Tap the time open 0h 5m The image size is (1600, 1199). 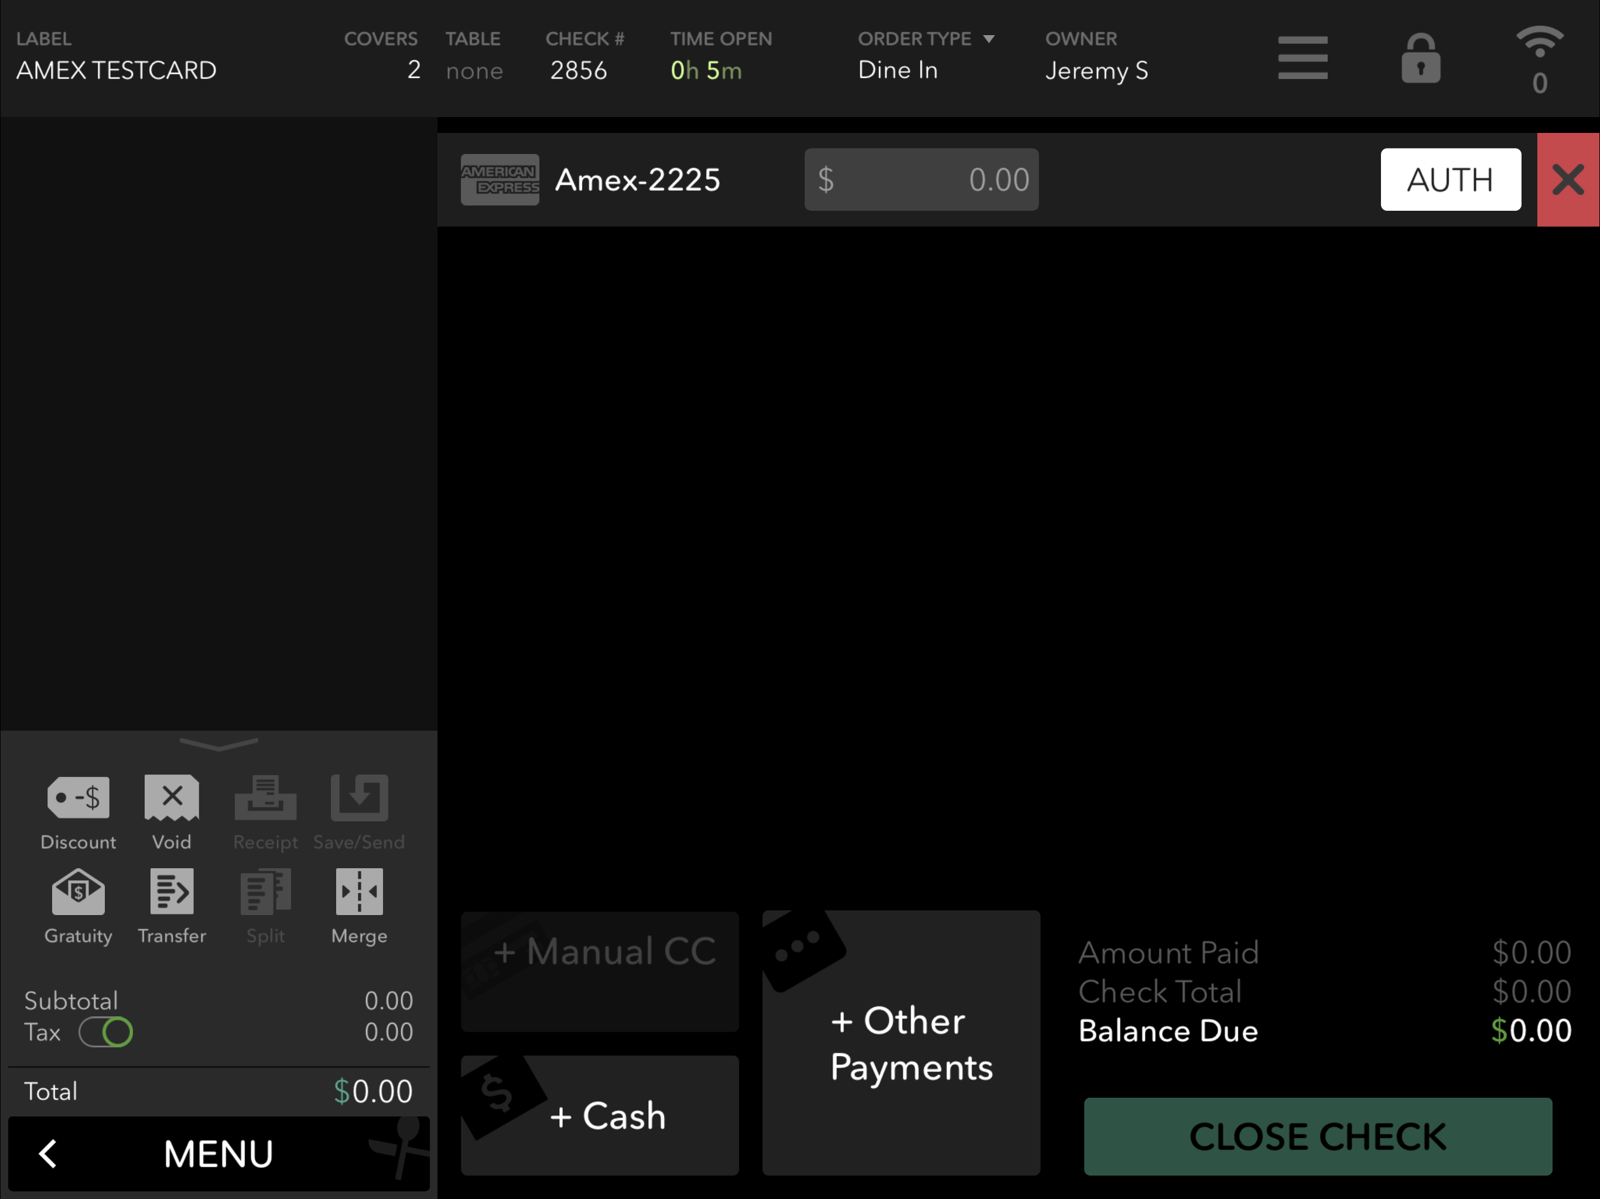tap(706, 70)
